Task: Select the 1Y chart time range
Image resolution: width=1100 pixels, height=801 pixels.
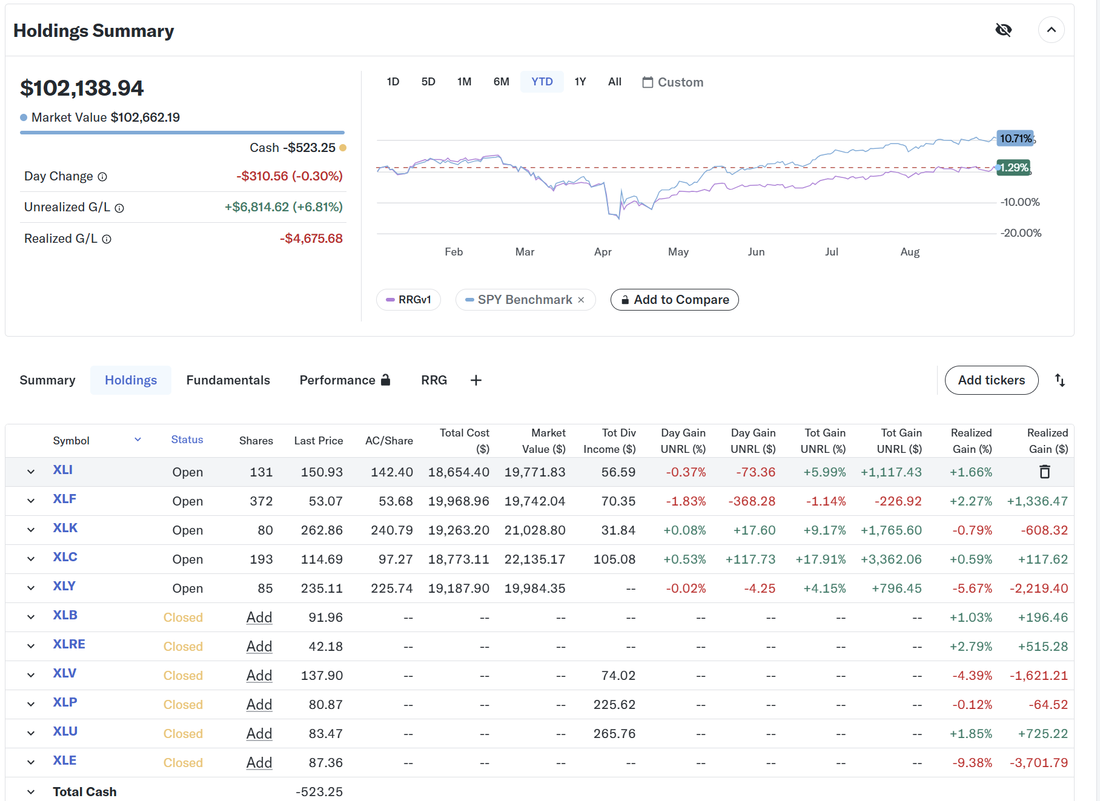Action: [x=580, y=82]
